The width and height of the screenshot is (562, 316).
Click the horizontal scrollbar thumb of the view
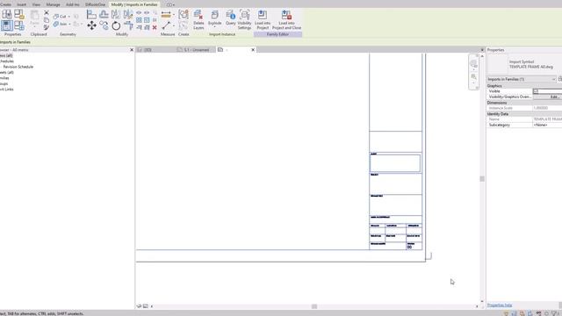314,306
